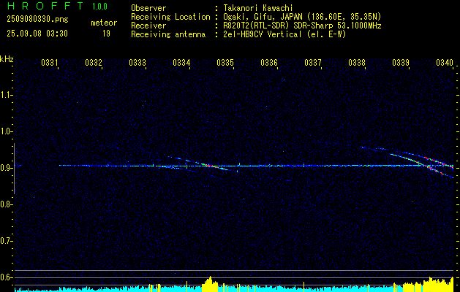
Task: Click the 0338 time marker
Action: pyautogui.click(x=357, y=62)
